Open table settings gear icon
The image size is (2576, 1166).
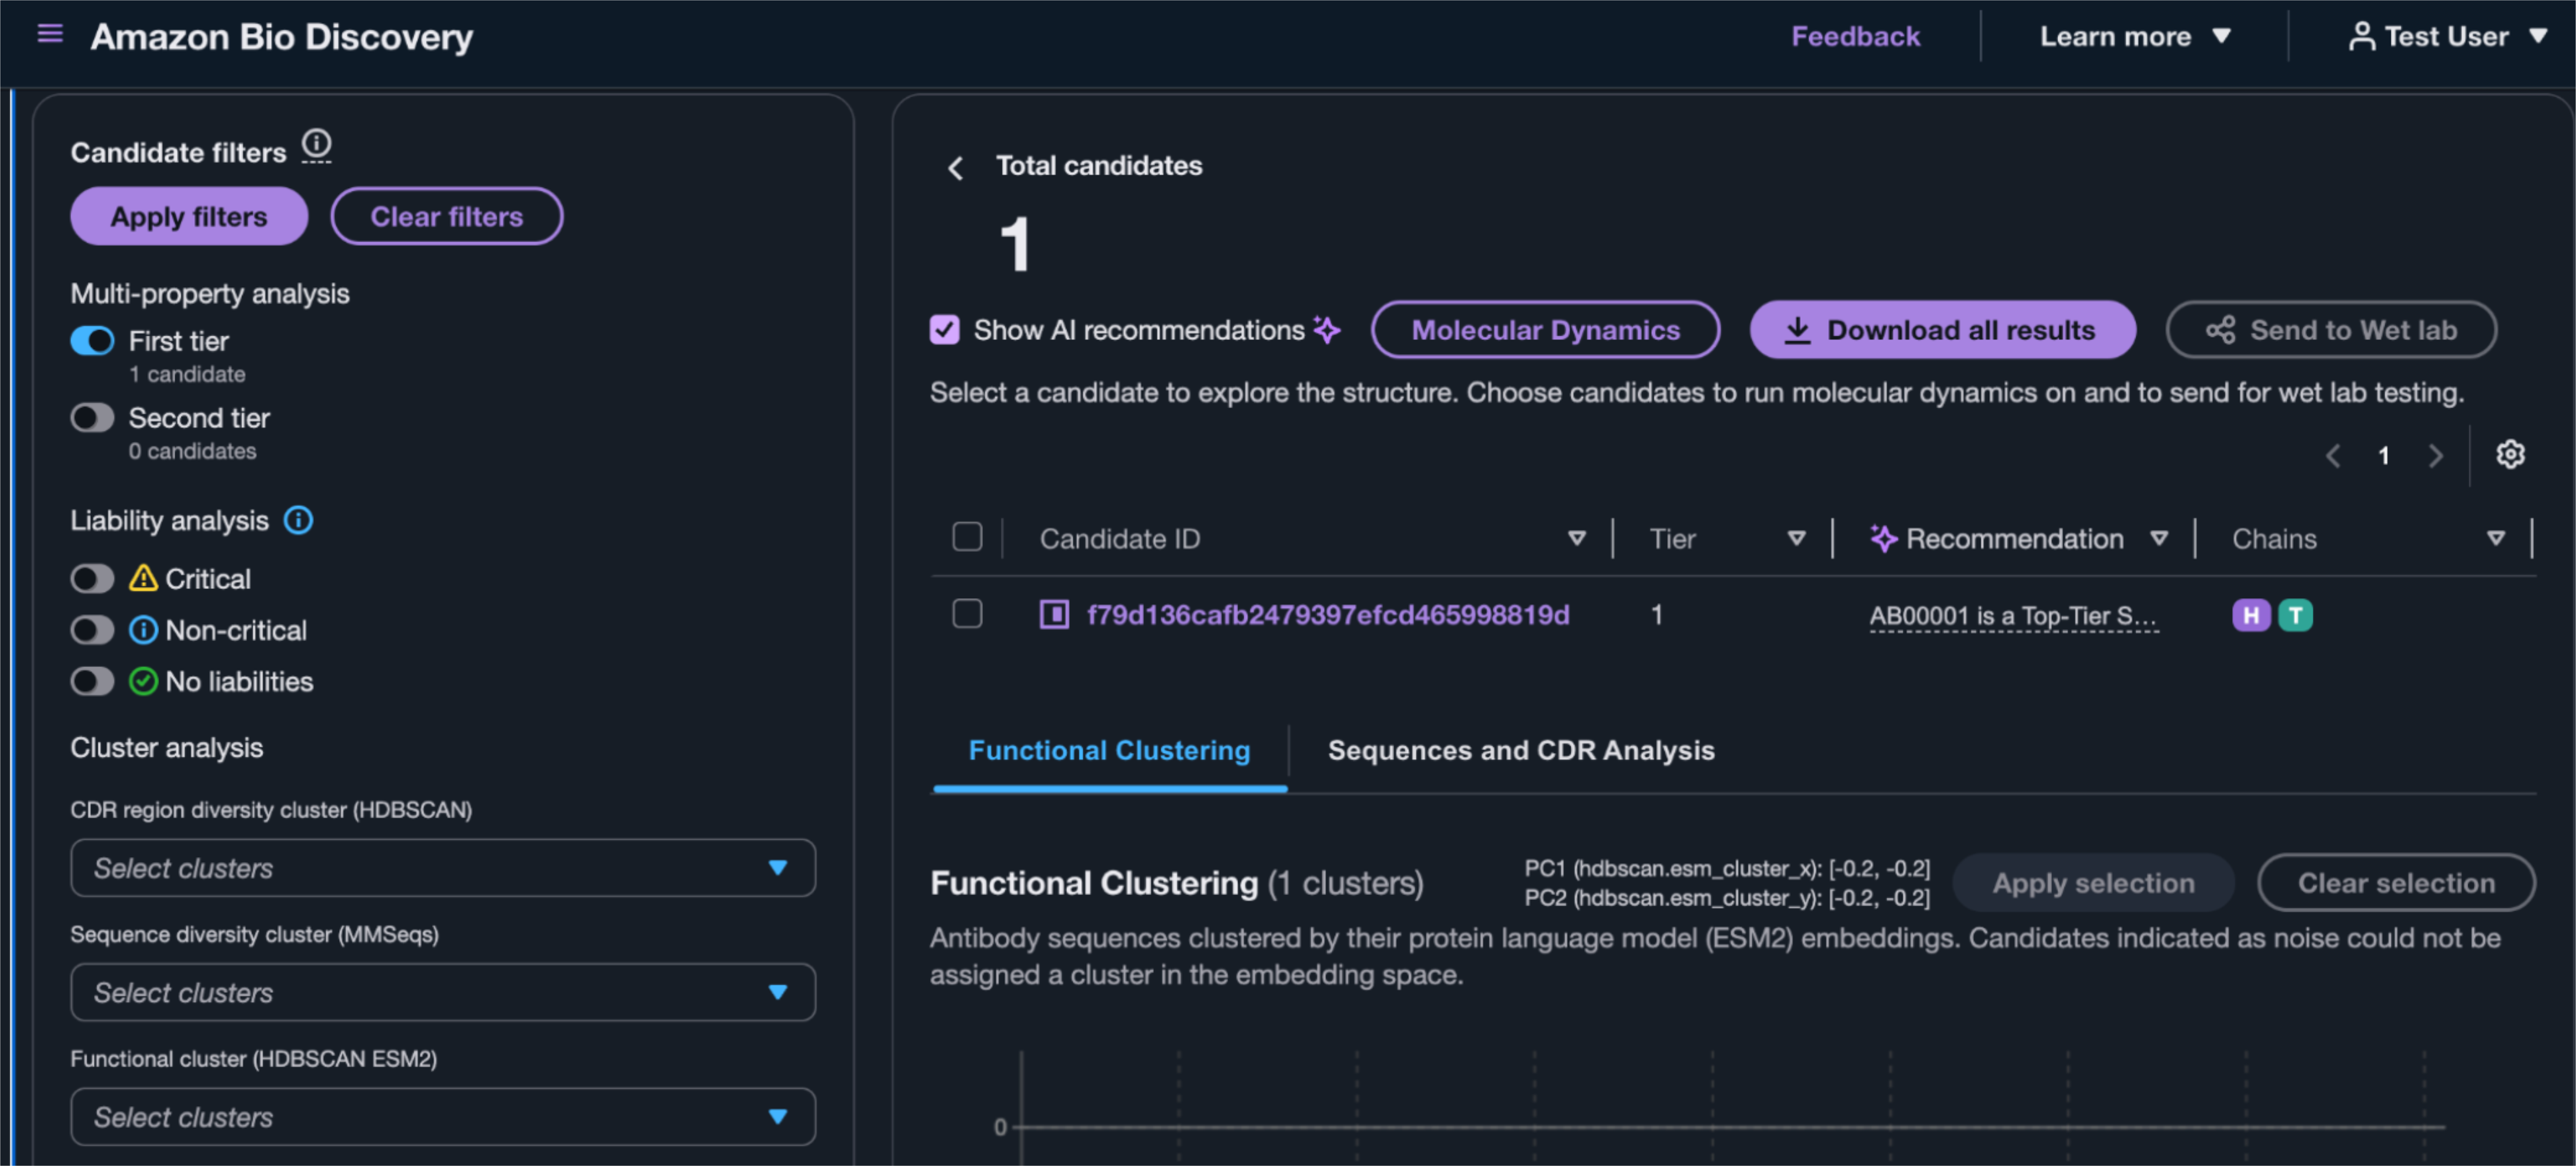click(x=2510, y=455)
